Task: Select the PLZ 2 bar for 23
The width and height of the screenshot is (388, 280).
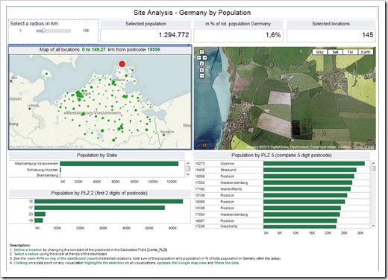Action: [40, 214]
